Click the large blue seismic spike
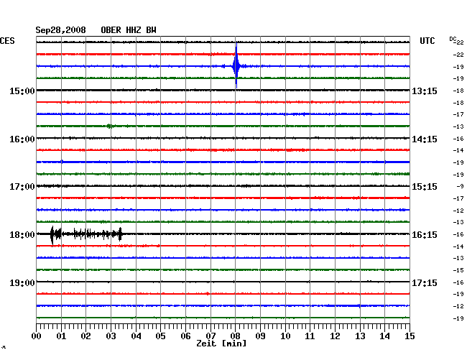Image resolution: width=467 pixels, height=355 pixels. pos(236,66)
